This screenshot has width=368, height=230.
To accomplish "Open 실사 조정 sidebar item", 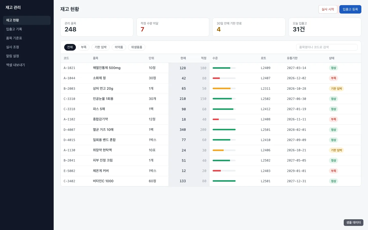I will click(27, 47).
